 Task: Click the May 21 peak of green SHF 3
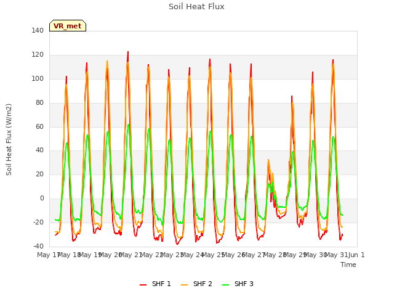coord(129,125)
